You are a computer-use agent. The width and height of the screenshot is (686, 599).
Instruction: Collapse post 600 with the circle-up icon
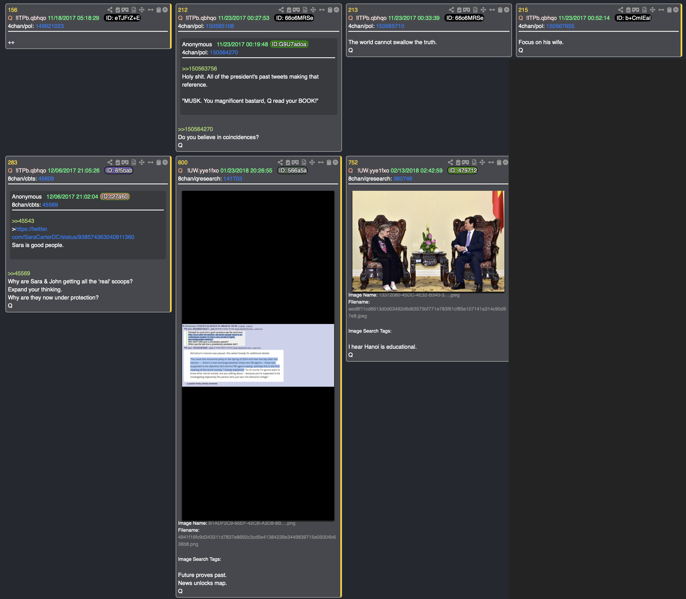pos(335,162)
